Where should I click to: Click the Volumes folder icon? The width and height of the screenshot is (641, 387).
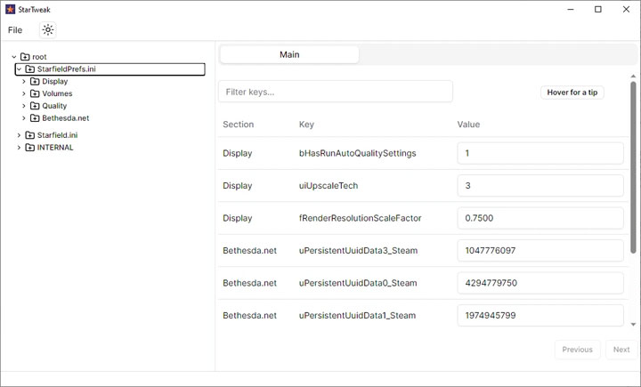pyautogui.click(x=35, y=93)
